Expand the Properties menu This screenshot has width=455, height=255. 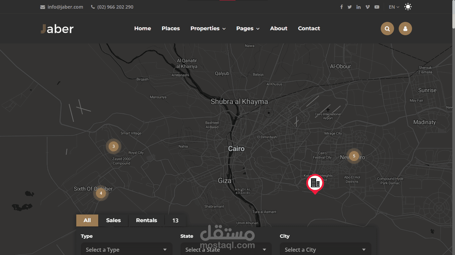(x=208, y=29)
